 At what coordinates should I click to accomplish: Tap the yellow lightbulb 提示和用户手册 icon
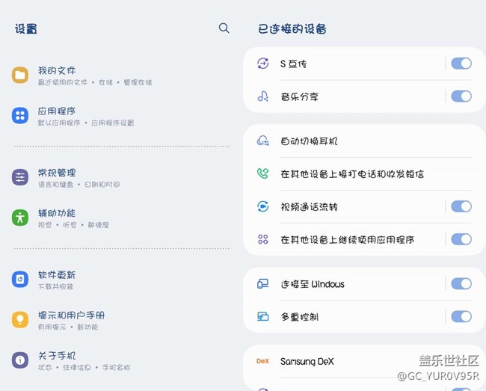pyautogui.click(x=20, y=320)
